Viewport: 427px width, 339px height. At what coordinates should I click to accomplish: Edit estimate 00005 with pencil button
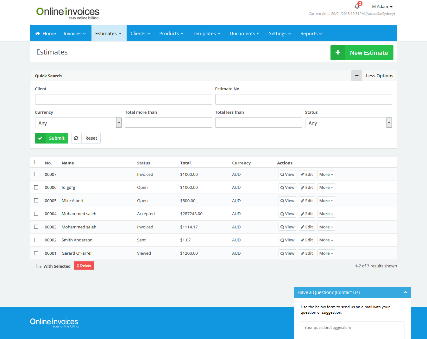pyautogui.click(x=306, y=201)
